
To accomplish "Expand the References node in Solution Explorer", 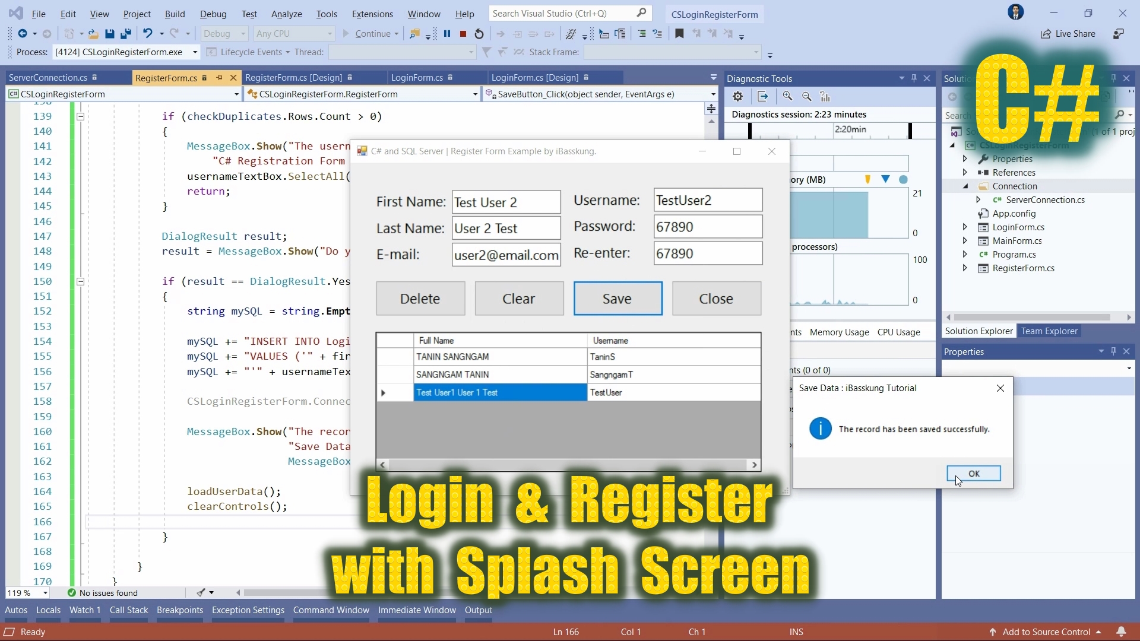I will (x=965, y=172).
